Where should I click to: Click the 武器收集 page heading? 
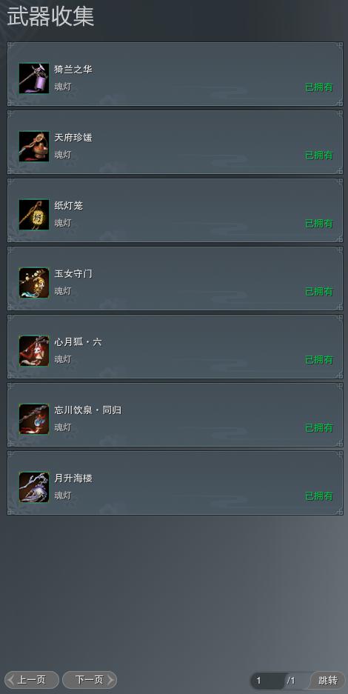click(x=50, y=17)
